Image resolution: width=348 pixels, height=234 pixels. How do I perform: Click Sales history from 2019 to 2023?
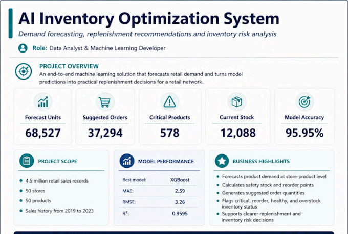(59, 211)
